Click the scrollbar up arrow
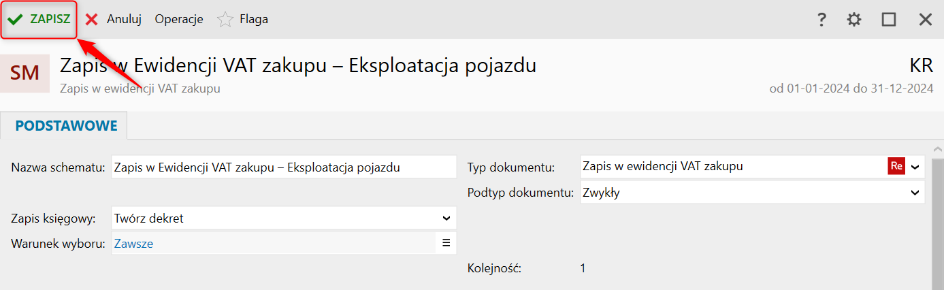The height and width of the screenshot is (290, 944). click(937, 149)
